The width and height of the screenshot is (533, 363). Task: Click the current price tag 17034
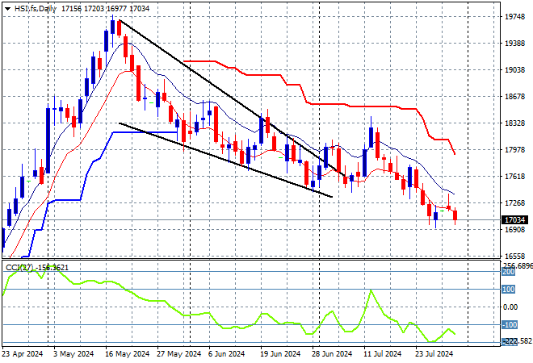514,220
